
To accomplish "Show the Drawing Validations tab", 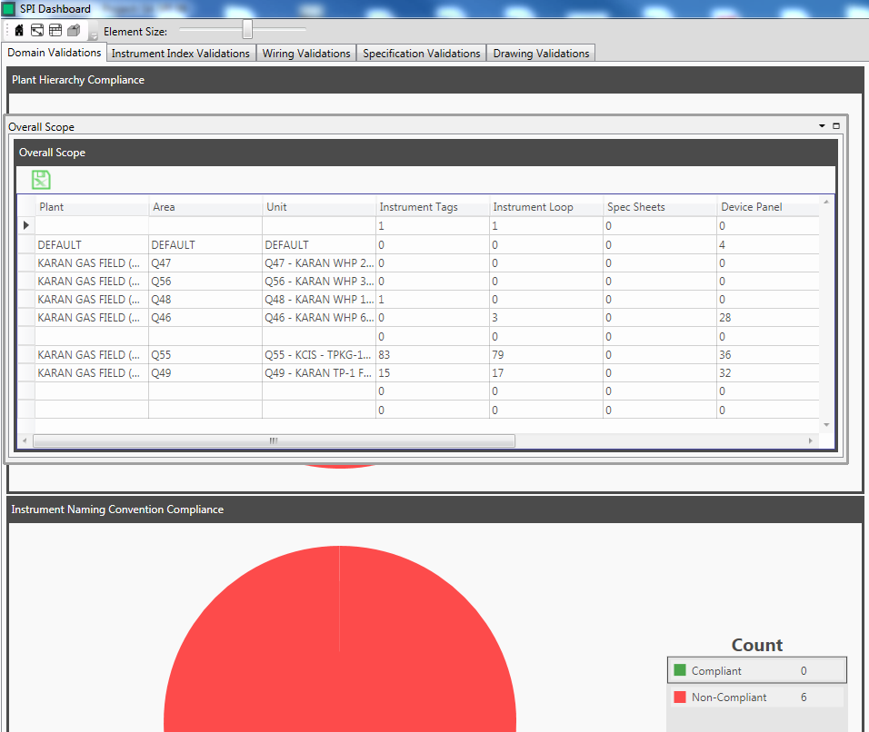I will coord(541,54).
